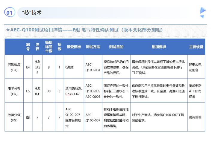Click the 接受标准 column header
Viewport: 212px width, 142px height.
coord(74,47)
